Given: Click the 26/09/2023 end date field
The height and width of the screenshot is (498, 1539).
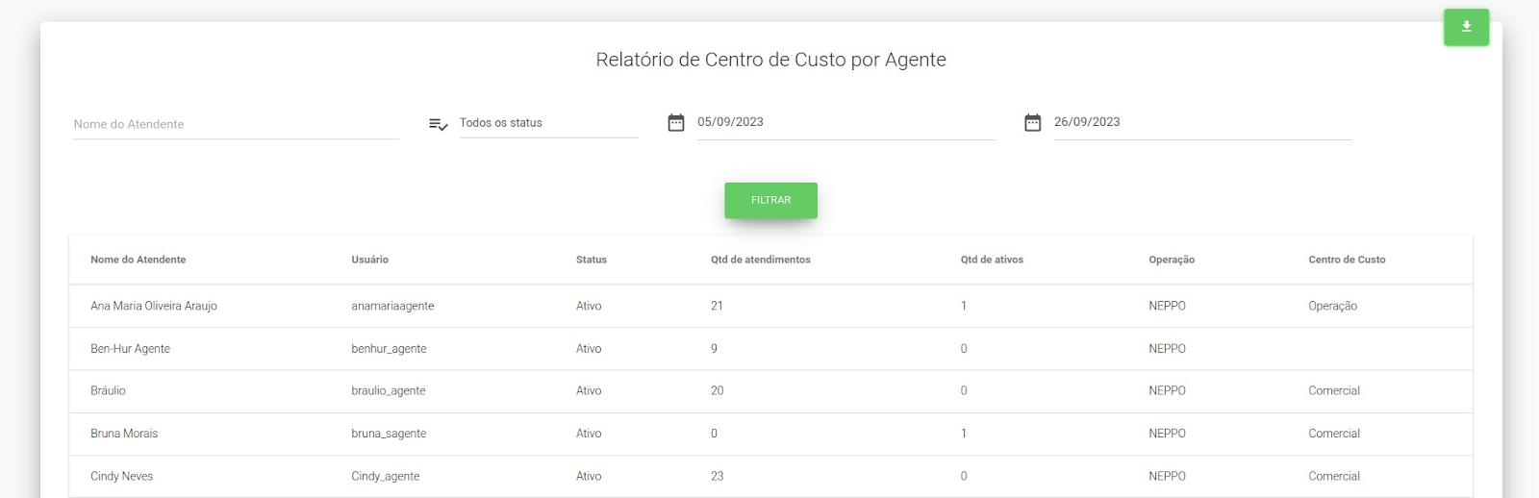Looking at the screenshot, I should [1202, 122].
